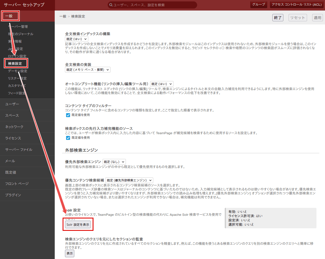Click the 終了 button

click(x=278, y=18)
